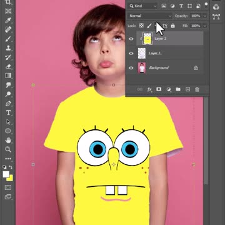Select Layer 2 thumbnail

click(x=147, y=39)
